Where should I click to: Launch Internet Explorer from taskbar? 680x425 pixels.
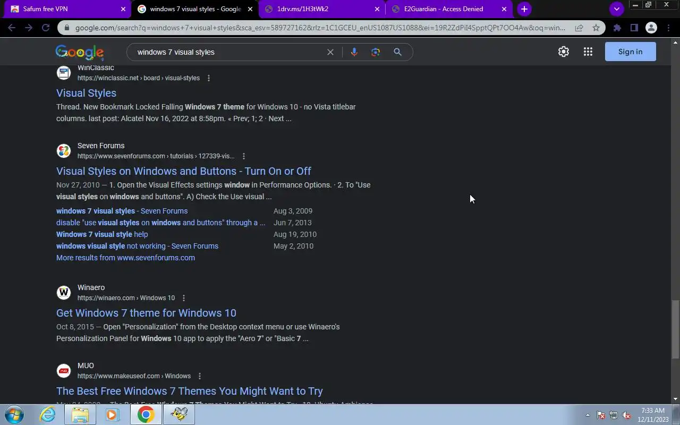(48, 414)
